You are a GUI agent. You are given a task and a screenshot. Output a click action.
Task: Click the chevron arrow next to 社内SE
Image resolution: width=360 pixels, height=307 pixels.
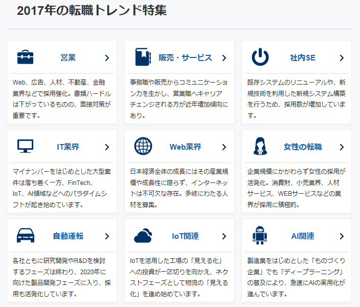click(342, 58)
